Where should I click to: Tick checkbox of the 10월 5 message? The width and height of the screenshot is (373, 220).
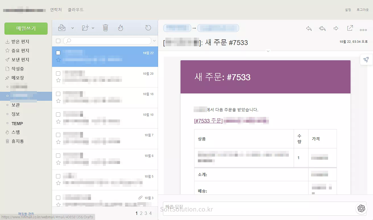58,176
